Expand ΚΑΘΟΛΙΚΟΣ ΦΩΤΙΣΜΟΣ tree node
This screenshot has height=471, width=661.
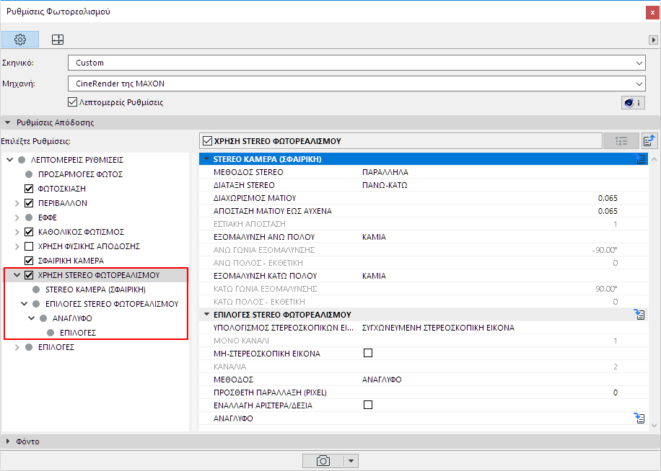tap(17, 232)
